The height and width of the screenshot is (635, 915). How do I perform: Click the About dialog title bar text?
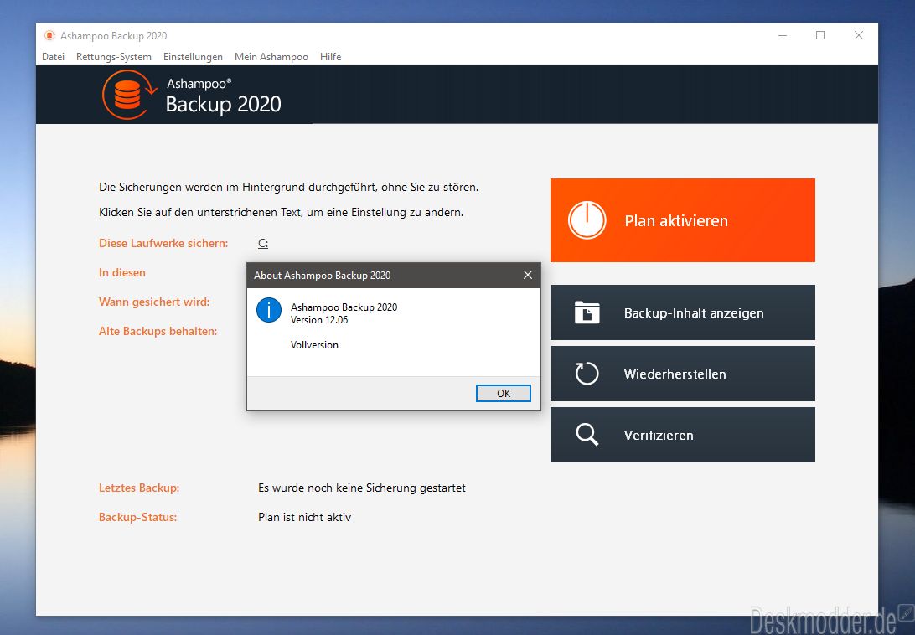click(x=322, y=276)
